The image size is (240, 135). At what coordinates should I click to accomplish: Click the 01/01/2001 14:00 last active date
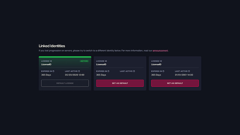pos(184,75)
